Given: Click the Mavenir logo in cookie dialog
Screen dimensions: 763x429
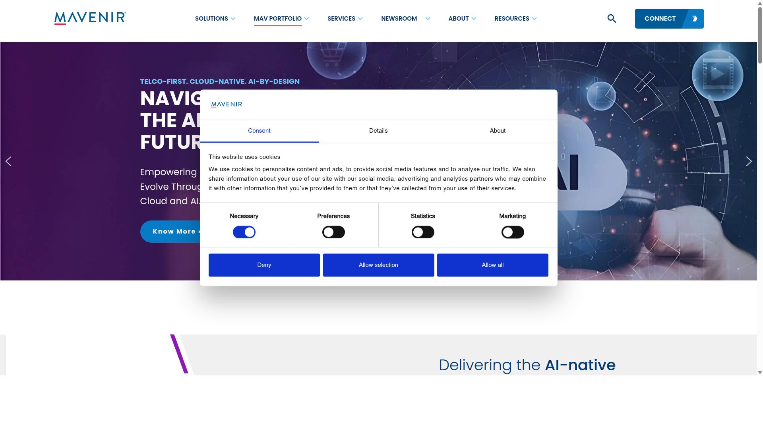Looking at the screenshot, I should pyautogui.click(x=227, y=104).
